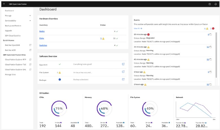This screenshot has width=220, height=130.
Task: Click the Disks warning triangle icon
Action: coord(103,39)
